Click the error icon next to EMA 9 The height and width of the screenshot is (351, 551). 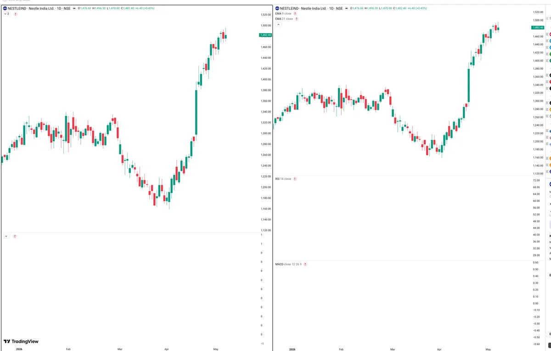tap(295, 14)
